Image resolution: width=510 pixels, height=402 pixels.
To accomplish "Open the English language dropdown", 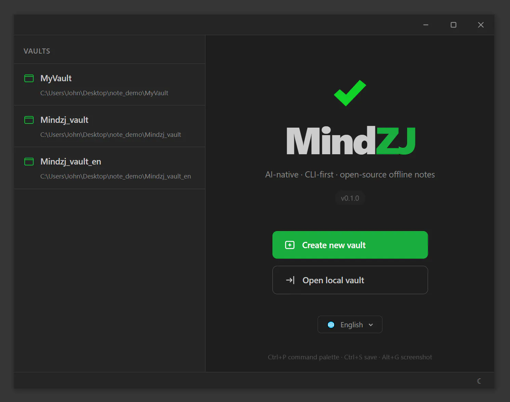I will (x=350, y=325).
